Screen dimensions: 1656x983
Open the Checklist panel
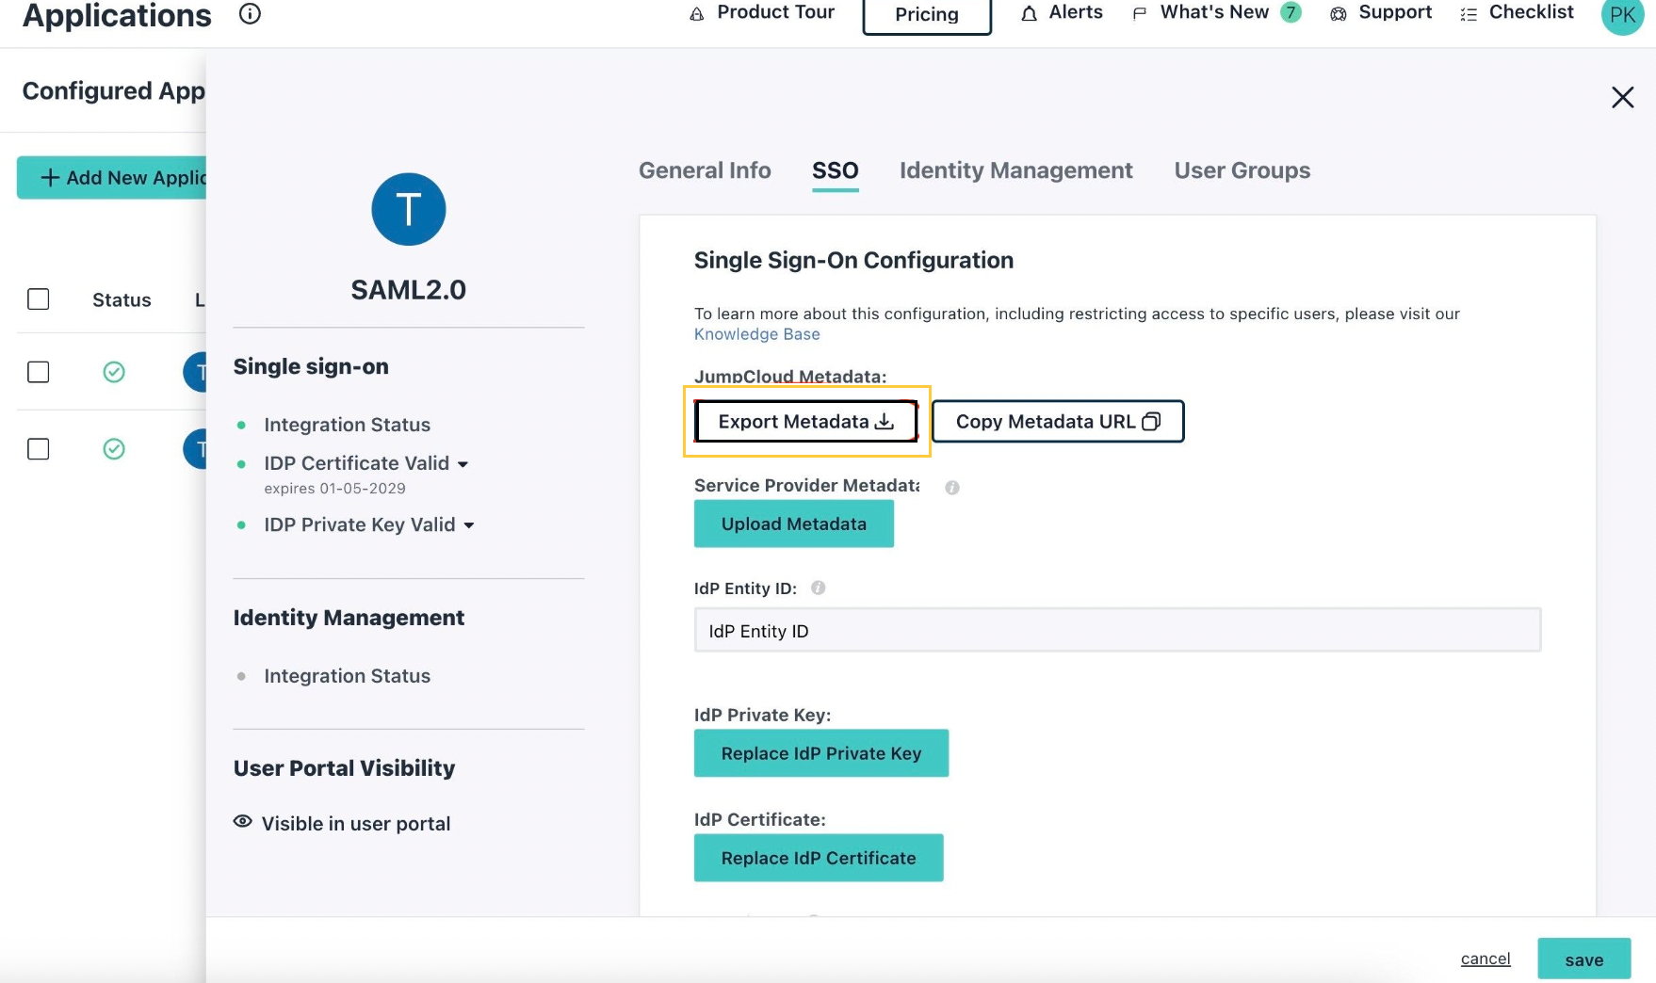(x=1517, y=12)
